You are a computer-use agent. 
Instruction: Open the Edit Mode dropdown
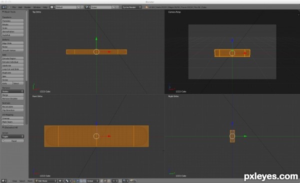click(46, 180)
